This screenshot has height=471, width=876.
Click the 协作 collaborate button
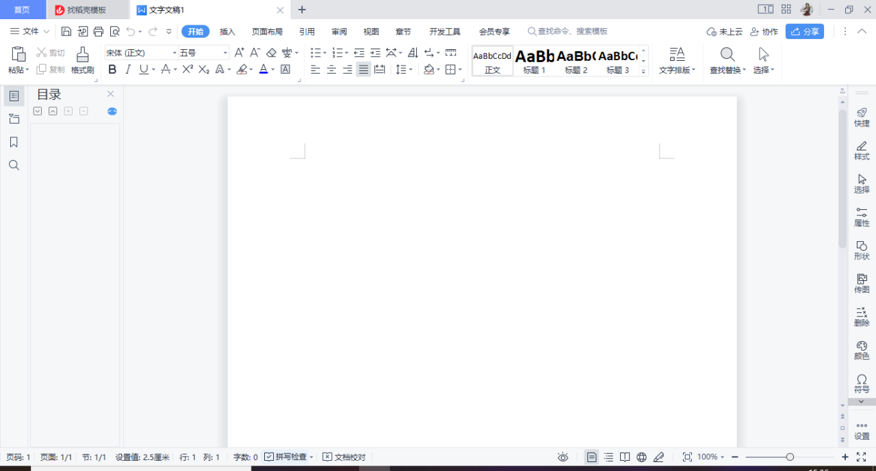coord(764,31)
